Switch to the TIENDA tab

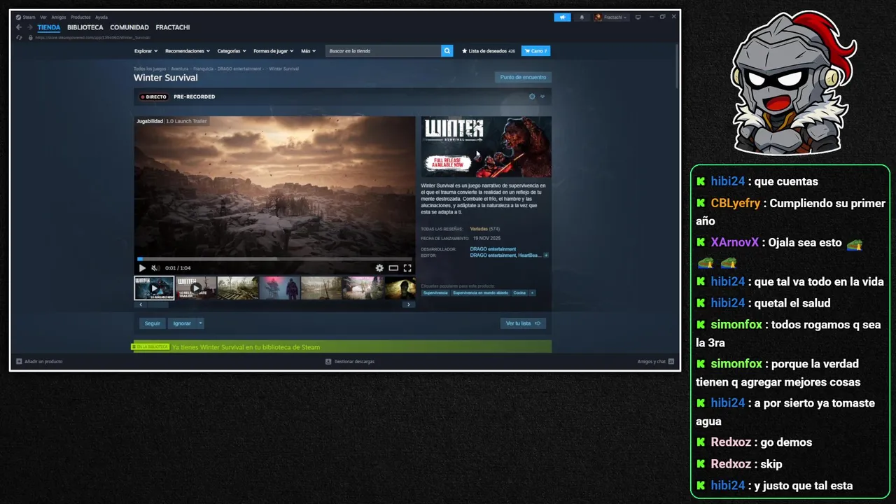[49, 27]
